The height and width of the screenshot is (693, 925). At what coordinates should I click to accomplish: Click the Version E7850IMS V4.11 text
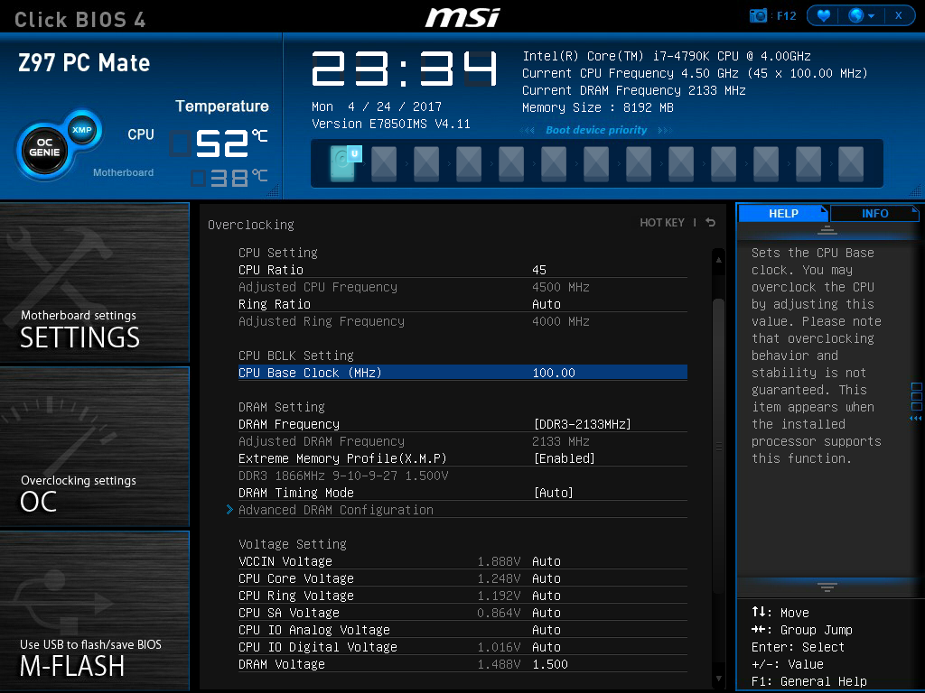[391, 124]
